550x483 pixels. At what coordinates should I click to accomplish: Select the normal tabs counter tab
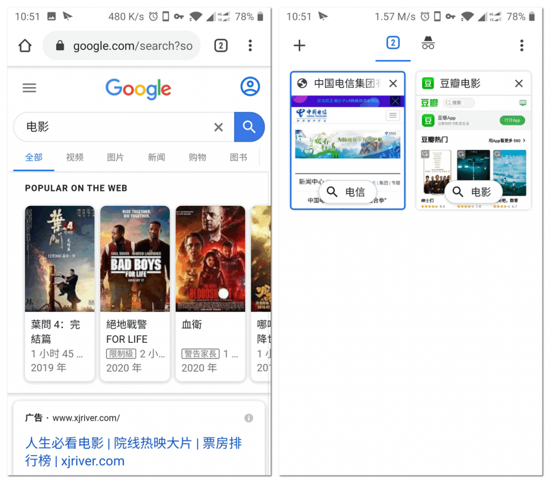click(x=393, y=43)
